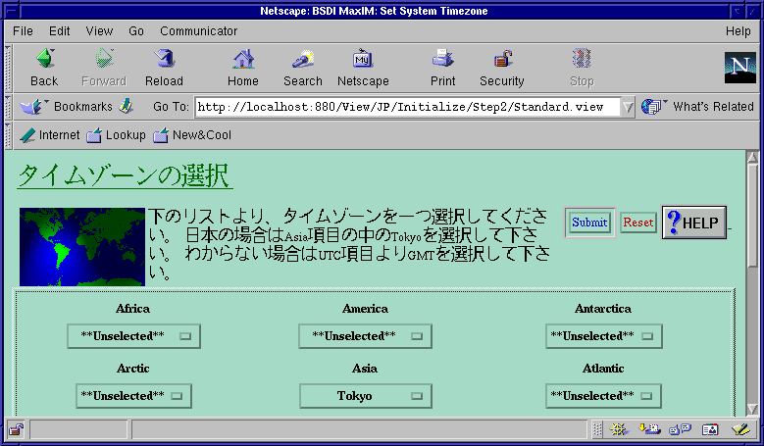The image size is (764, 446).
Task: Open the Arctic timezone dropdown
Action: pos(133,396)
